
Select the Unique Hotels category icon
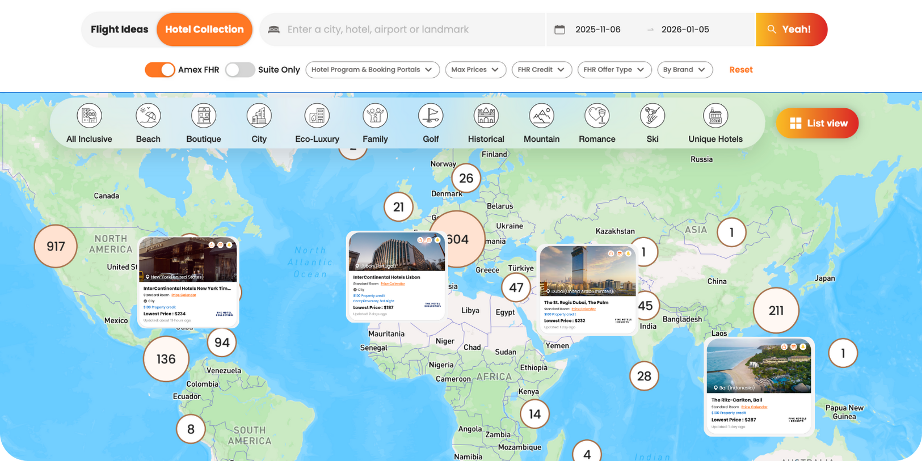tap(715, 116)
